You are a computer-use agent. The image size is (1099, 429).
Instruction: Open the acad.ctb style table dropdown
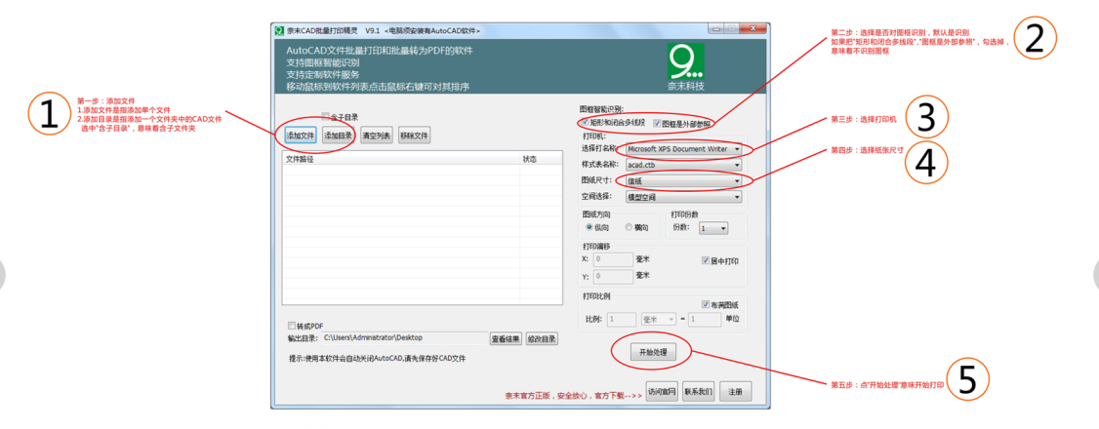[x=682, y=165]
